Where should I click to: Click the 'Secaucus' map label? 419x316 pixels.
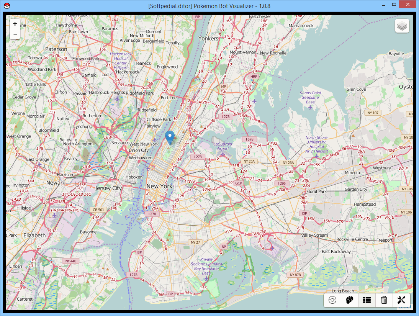click(x=120, y=143)
